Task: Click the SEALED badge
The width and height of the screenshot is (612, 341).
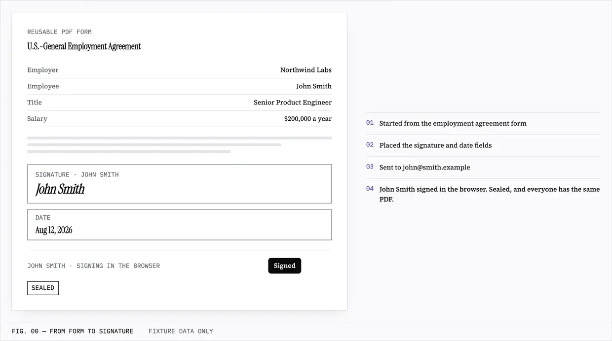Action: pyautogui.click(x=43, y=288)
